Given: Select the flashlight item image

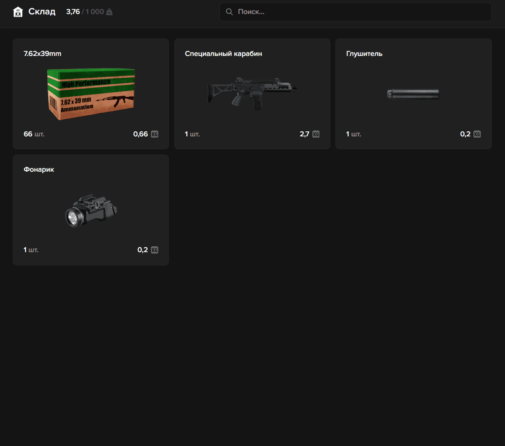Looking at the screenshot, I should [91, 211].
